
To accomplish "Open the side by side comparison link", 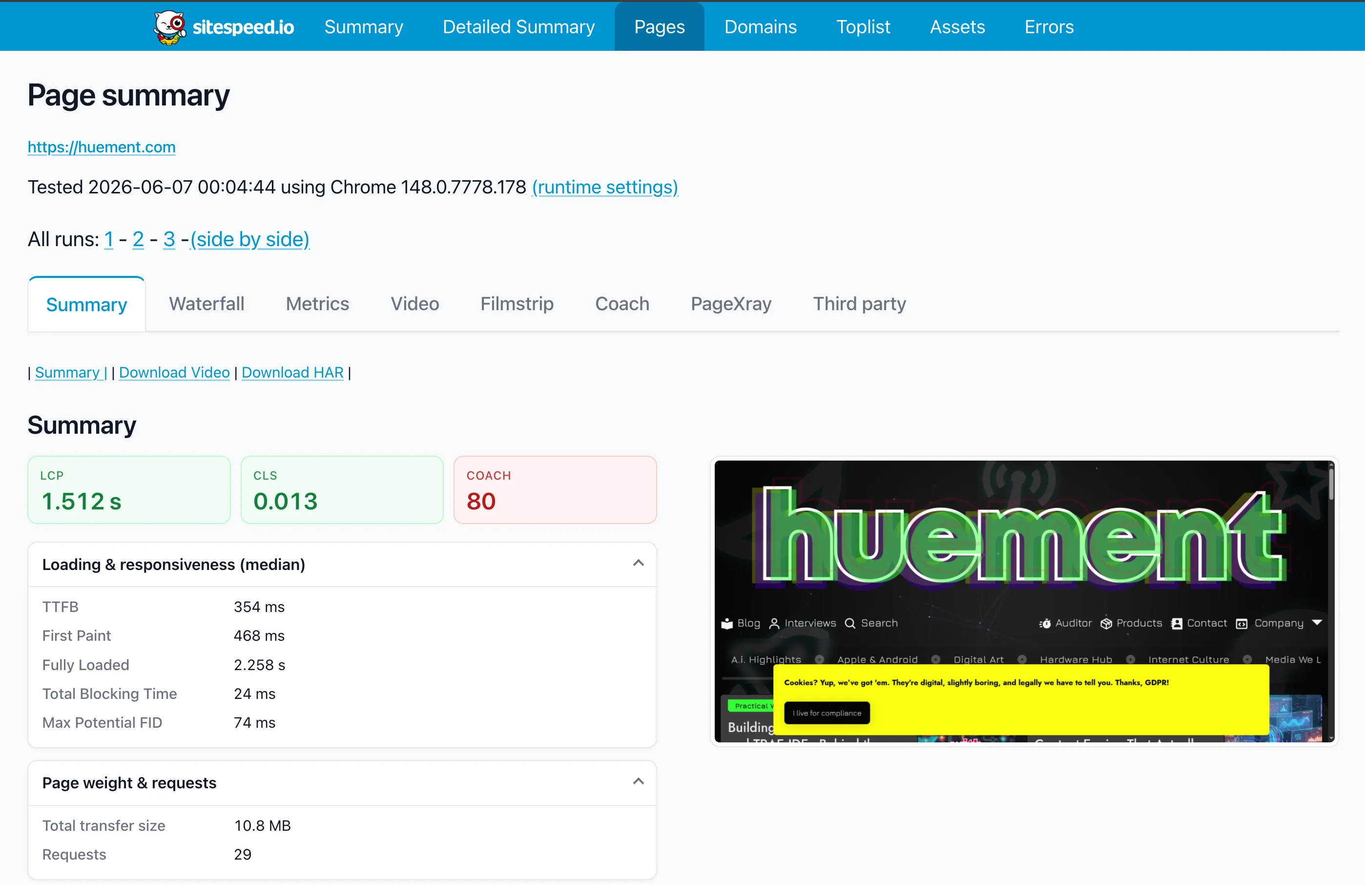I will (249, 239).
